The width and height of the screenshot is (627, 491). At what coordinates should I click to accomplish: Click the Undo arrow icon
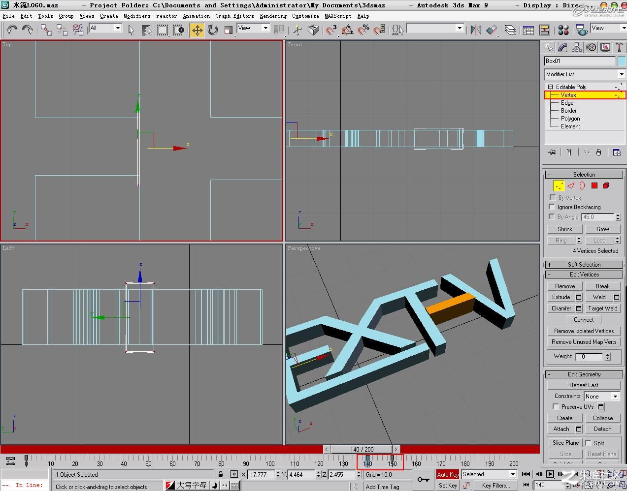pyautogui.click(x=12, y=30)
